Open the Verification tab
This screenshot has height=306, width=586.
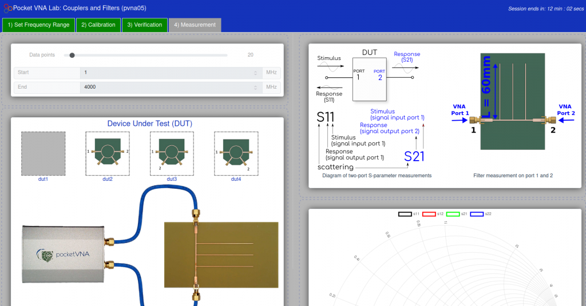[145, 25]
